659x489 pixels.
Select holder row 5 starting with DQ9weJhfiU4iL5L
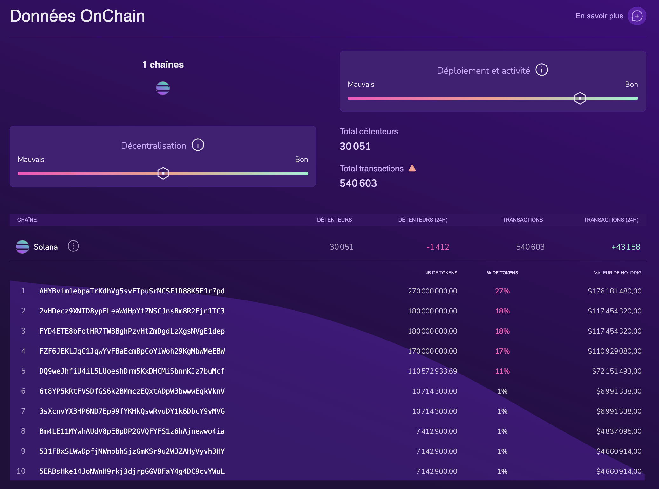coord(132,371)
